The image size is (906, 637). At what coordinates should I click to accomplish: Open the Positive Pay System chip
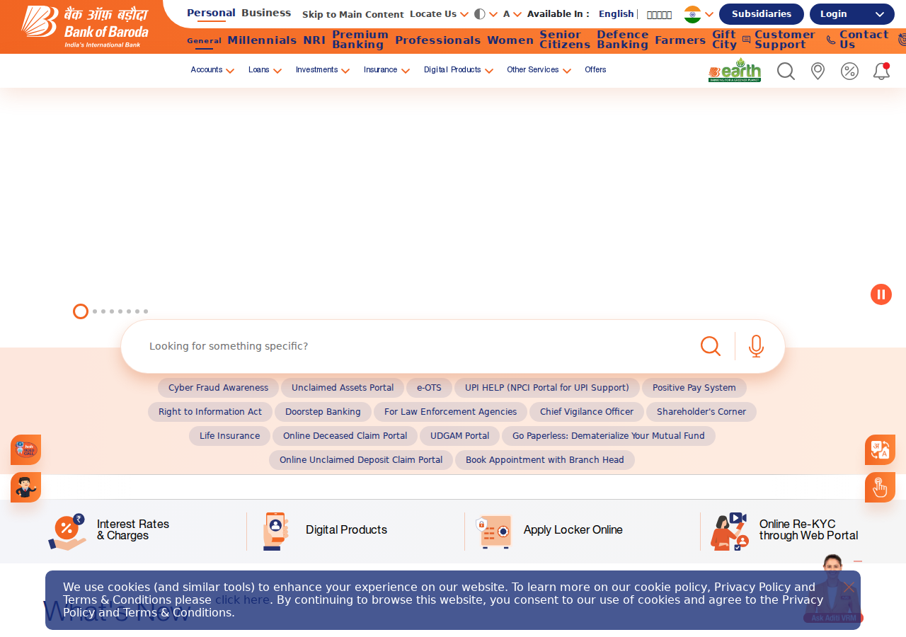[694, 388]
